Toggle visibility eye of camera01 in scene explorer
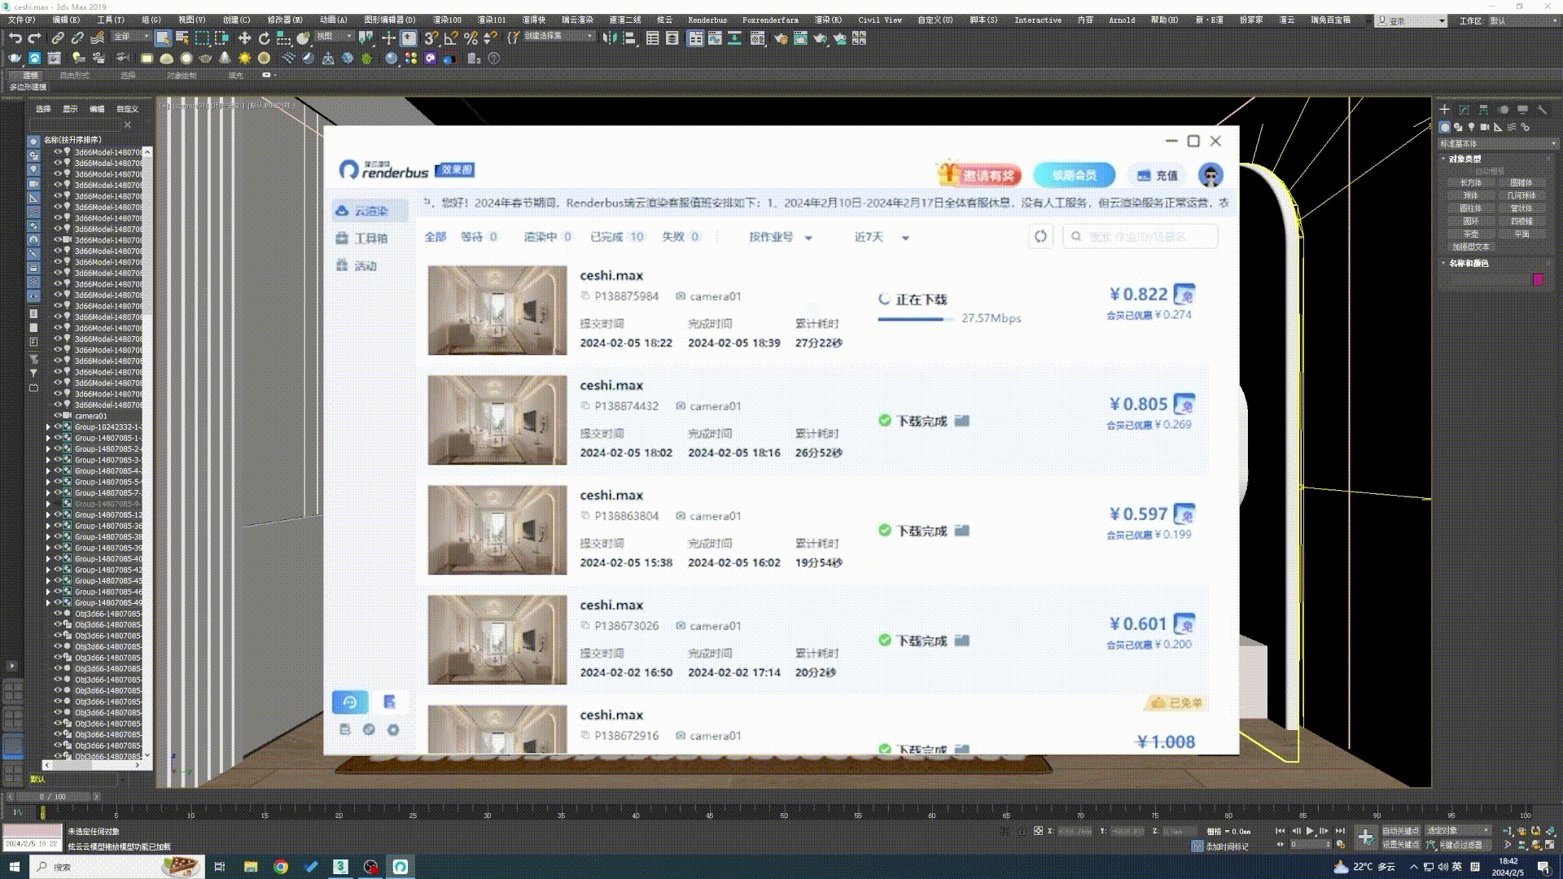 coord(58,416)
